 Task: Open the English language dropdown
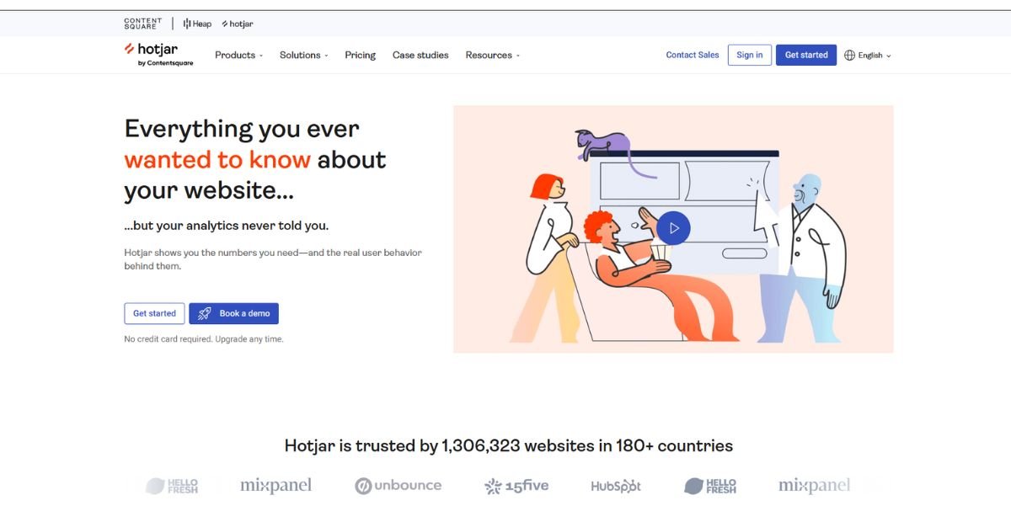pyautogui.click(x=868, y=55)
